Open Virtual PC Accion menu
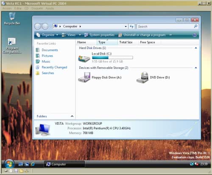Image resolution: width=212 pixels, height=175 pixels. 7,8
